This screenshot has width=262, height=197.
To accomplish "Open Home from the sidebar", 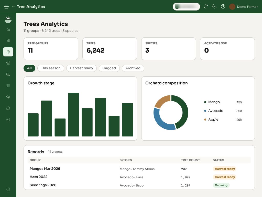I will click(8, 29).
